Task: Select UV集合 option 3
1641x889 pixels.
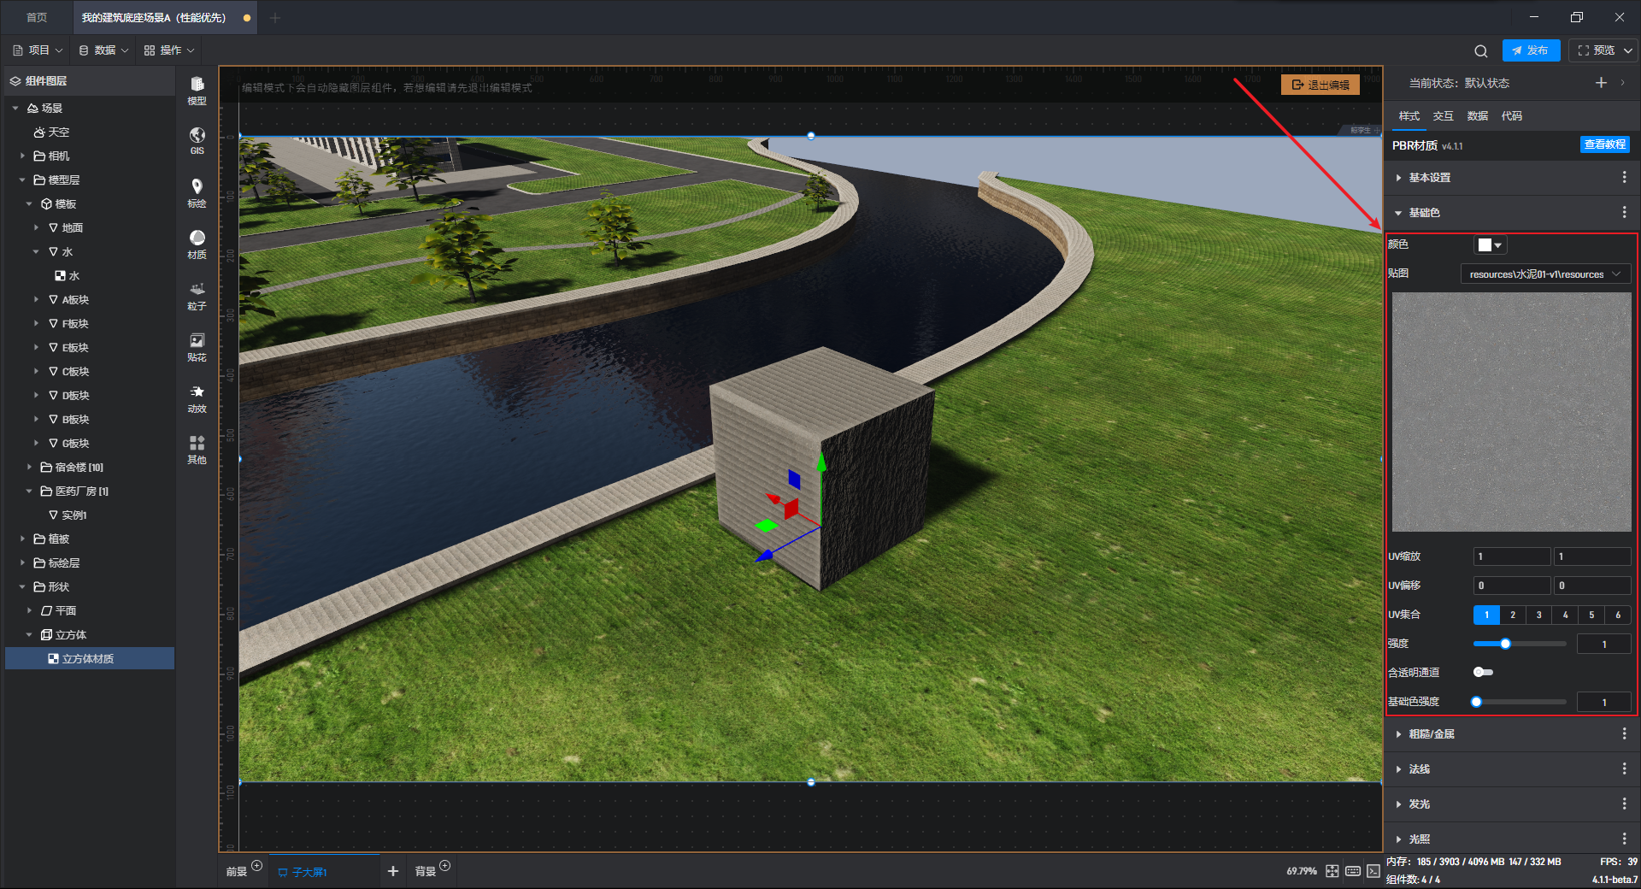Action: [x=1538, y=615]
